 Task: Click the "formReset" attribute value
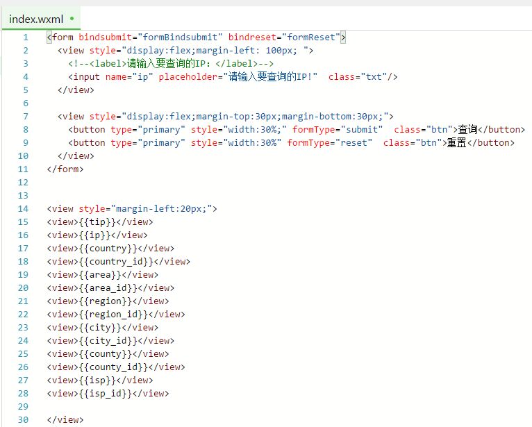click(x=310, y=37)
